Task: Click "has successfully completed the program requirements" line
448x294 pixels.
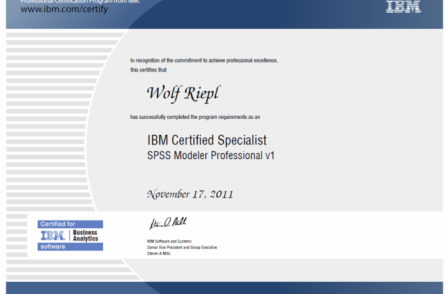Action: pos(195,117)
